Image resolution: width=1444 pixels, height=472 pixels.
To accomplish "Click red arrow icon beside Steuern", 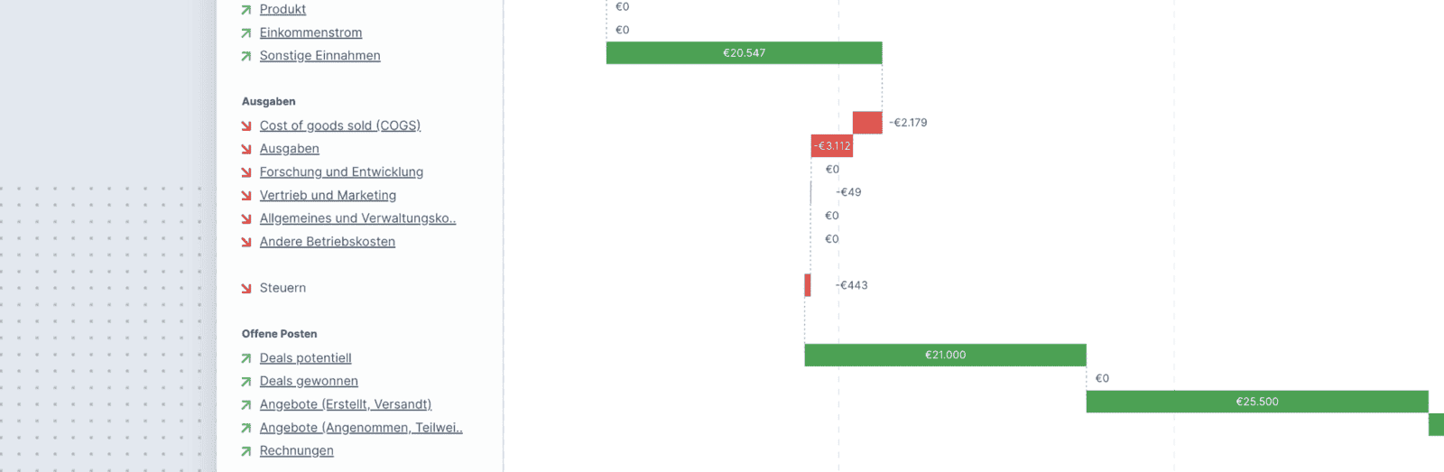I will [x=245, y=289].
